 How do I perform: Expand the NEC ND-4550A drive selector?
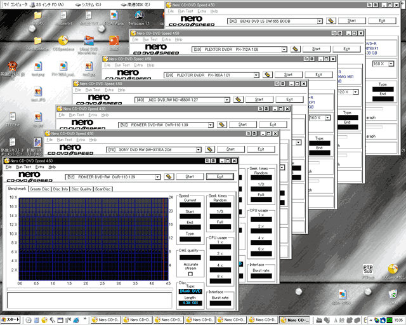point(227,100)
